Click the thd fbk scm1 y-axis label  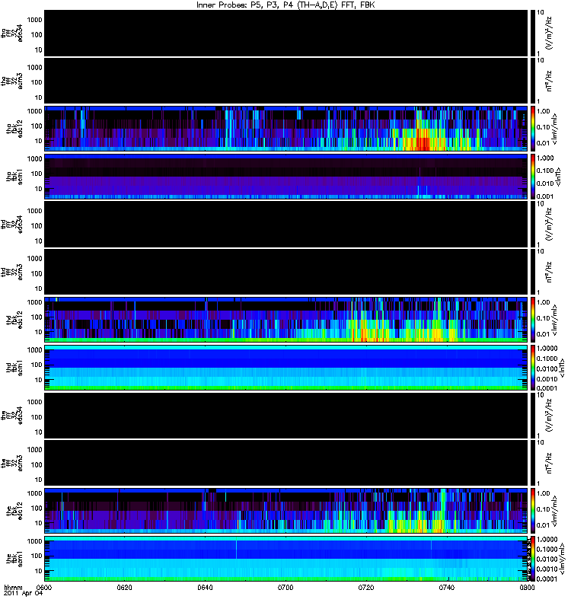pyautogui.click(x=14, y=368)
